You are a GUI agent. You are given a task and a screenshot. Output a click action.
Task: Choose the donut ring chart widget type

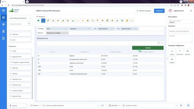[92, 21]
